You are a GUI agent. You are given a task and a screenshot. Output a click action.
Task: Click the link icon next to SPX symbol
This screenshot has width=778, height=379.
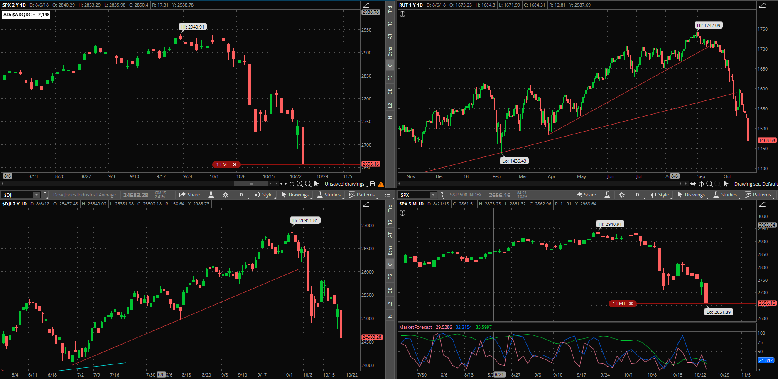442,195
